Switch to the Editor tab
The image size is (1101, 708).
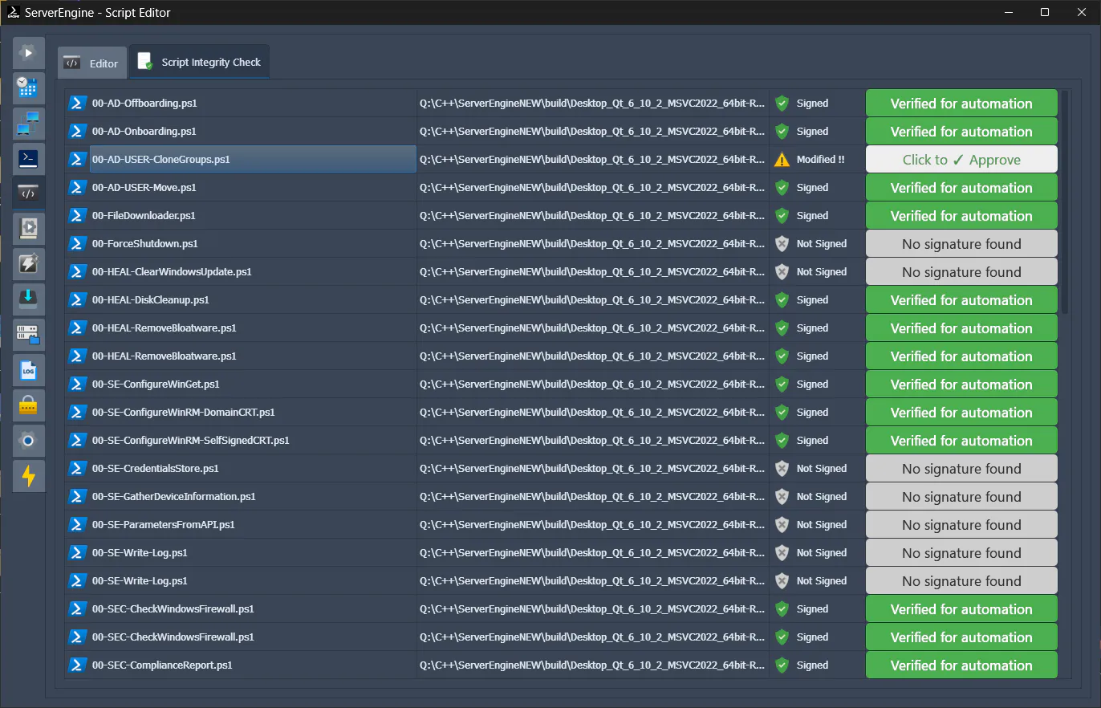91,62
